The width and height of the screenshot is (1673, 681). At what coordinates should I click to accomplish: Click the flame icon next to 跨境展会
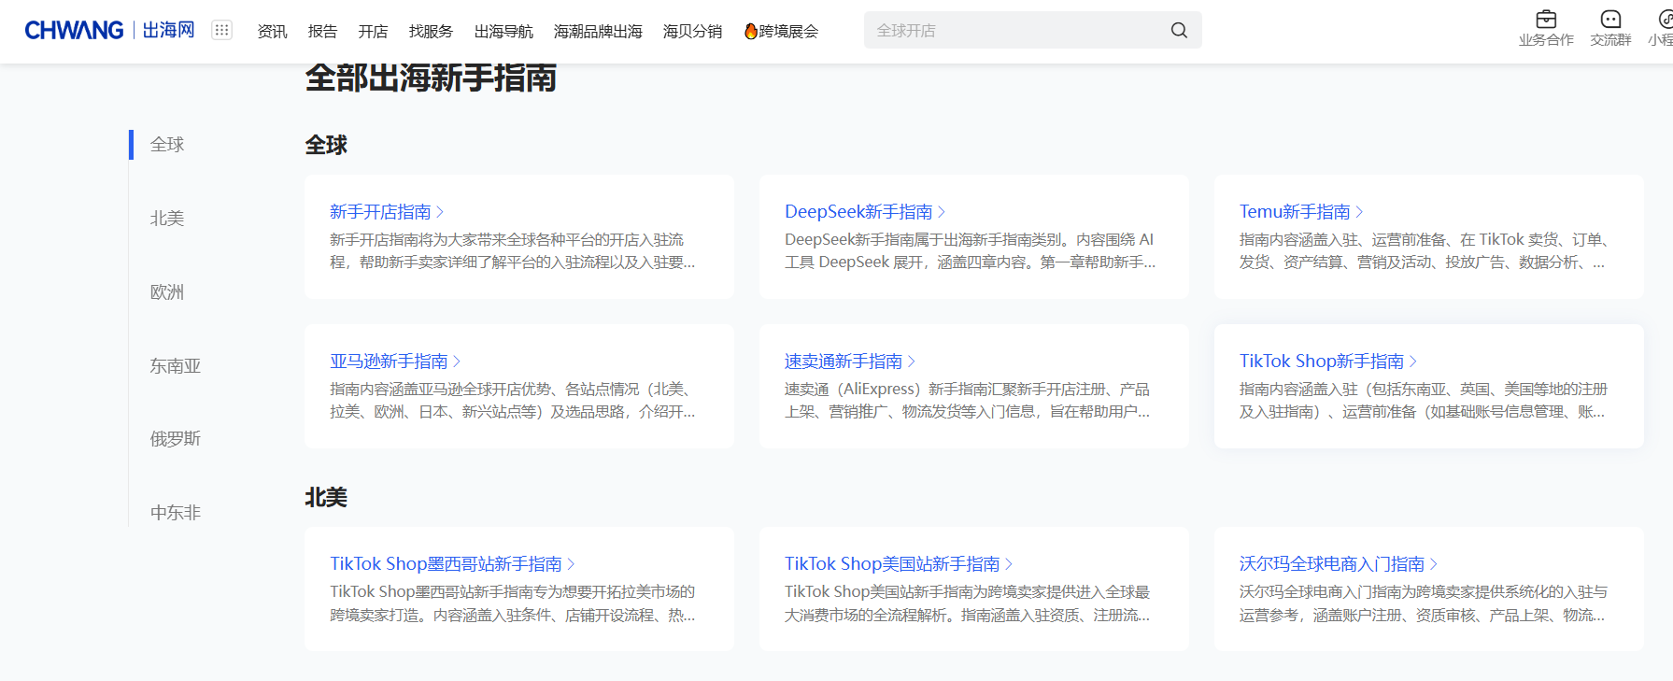pyautogui.click(x=750, y=31)
